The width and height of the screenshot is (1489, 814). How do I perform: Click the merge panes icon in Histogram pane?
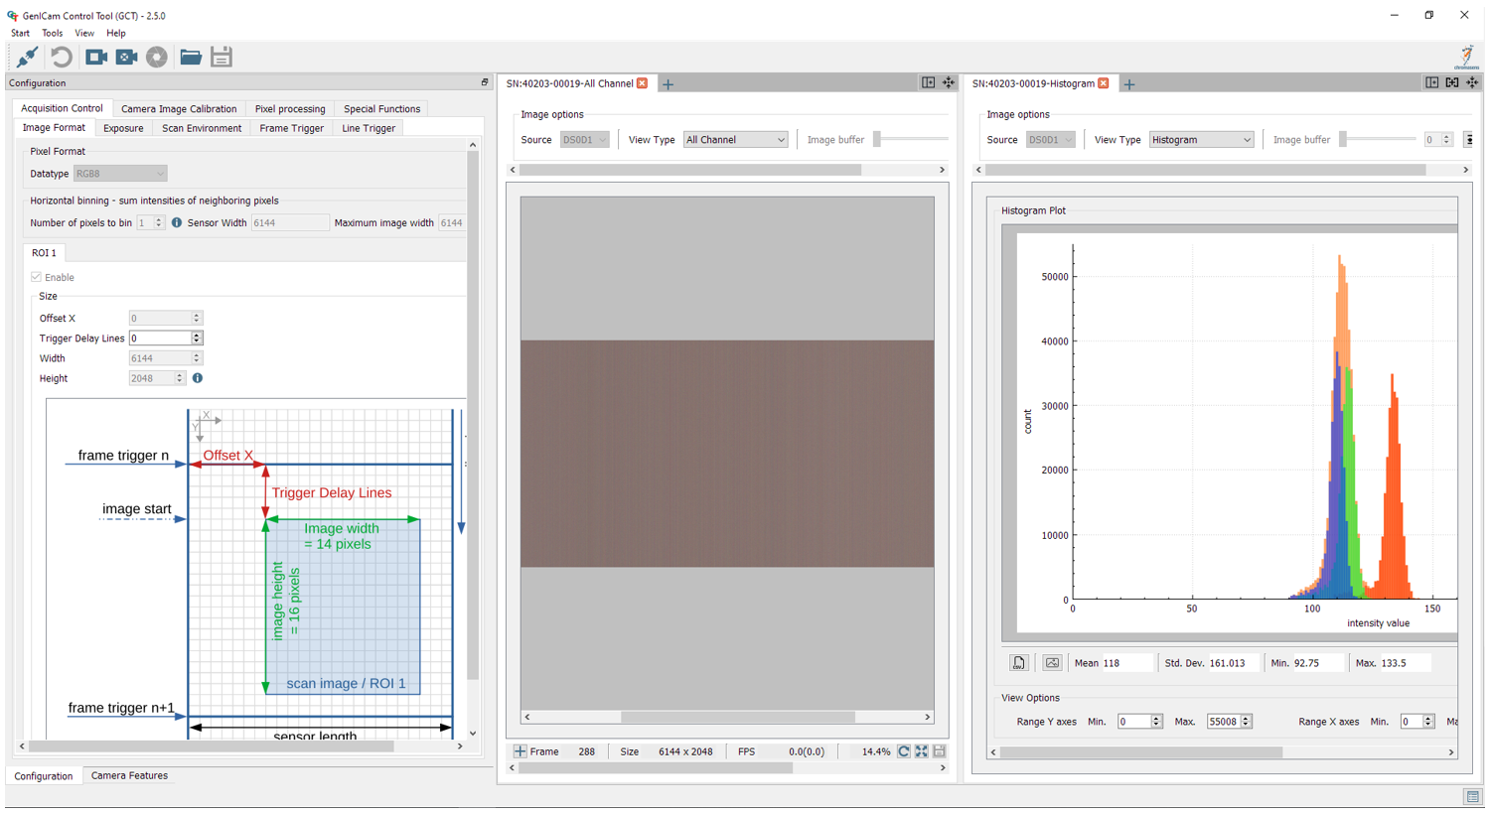(x=1452, y=83)
